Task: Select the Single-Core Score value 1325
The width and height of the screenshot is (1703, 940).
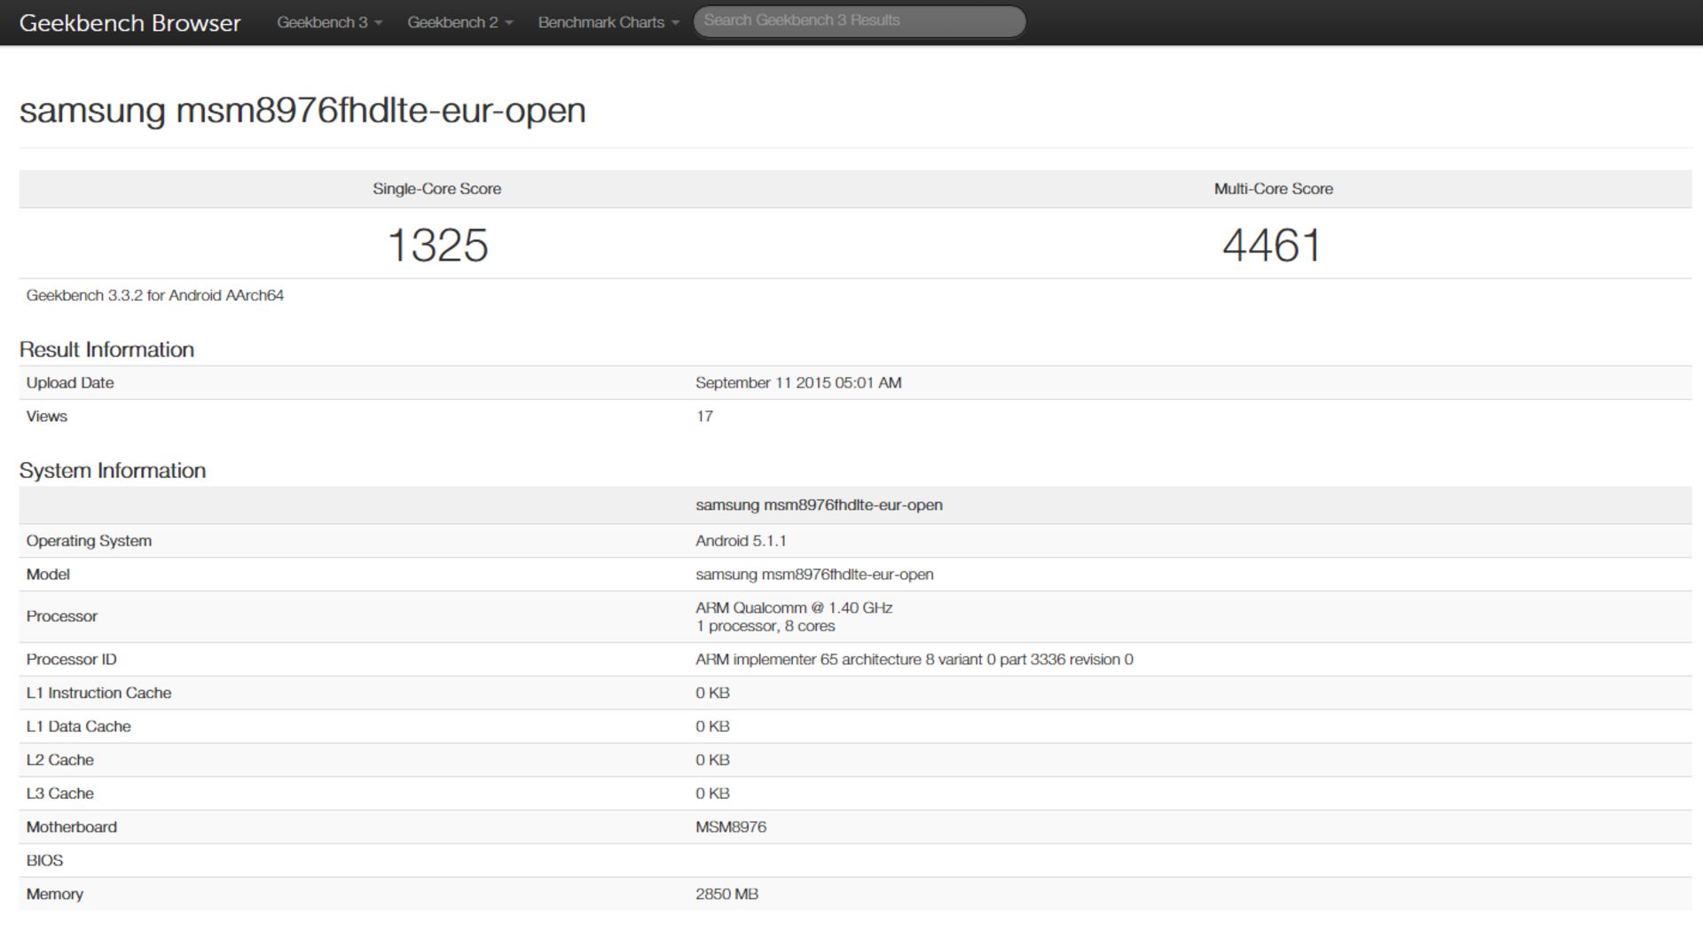Action: [437, 246]
